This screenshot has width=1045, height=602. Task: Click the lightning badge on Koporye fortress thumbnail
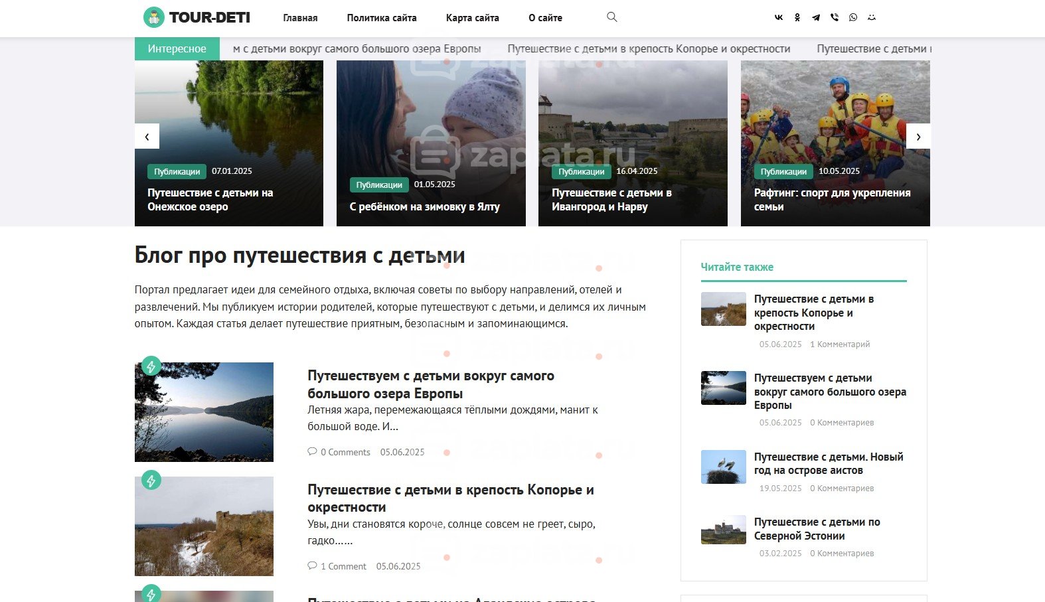pos(151,480)
